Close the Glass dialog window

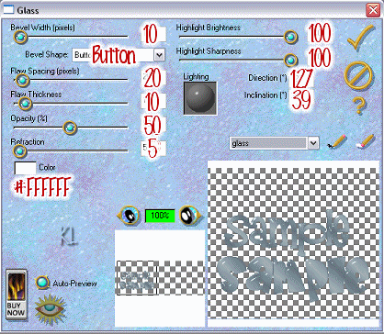373,10
